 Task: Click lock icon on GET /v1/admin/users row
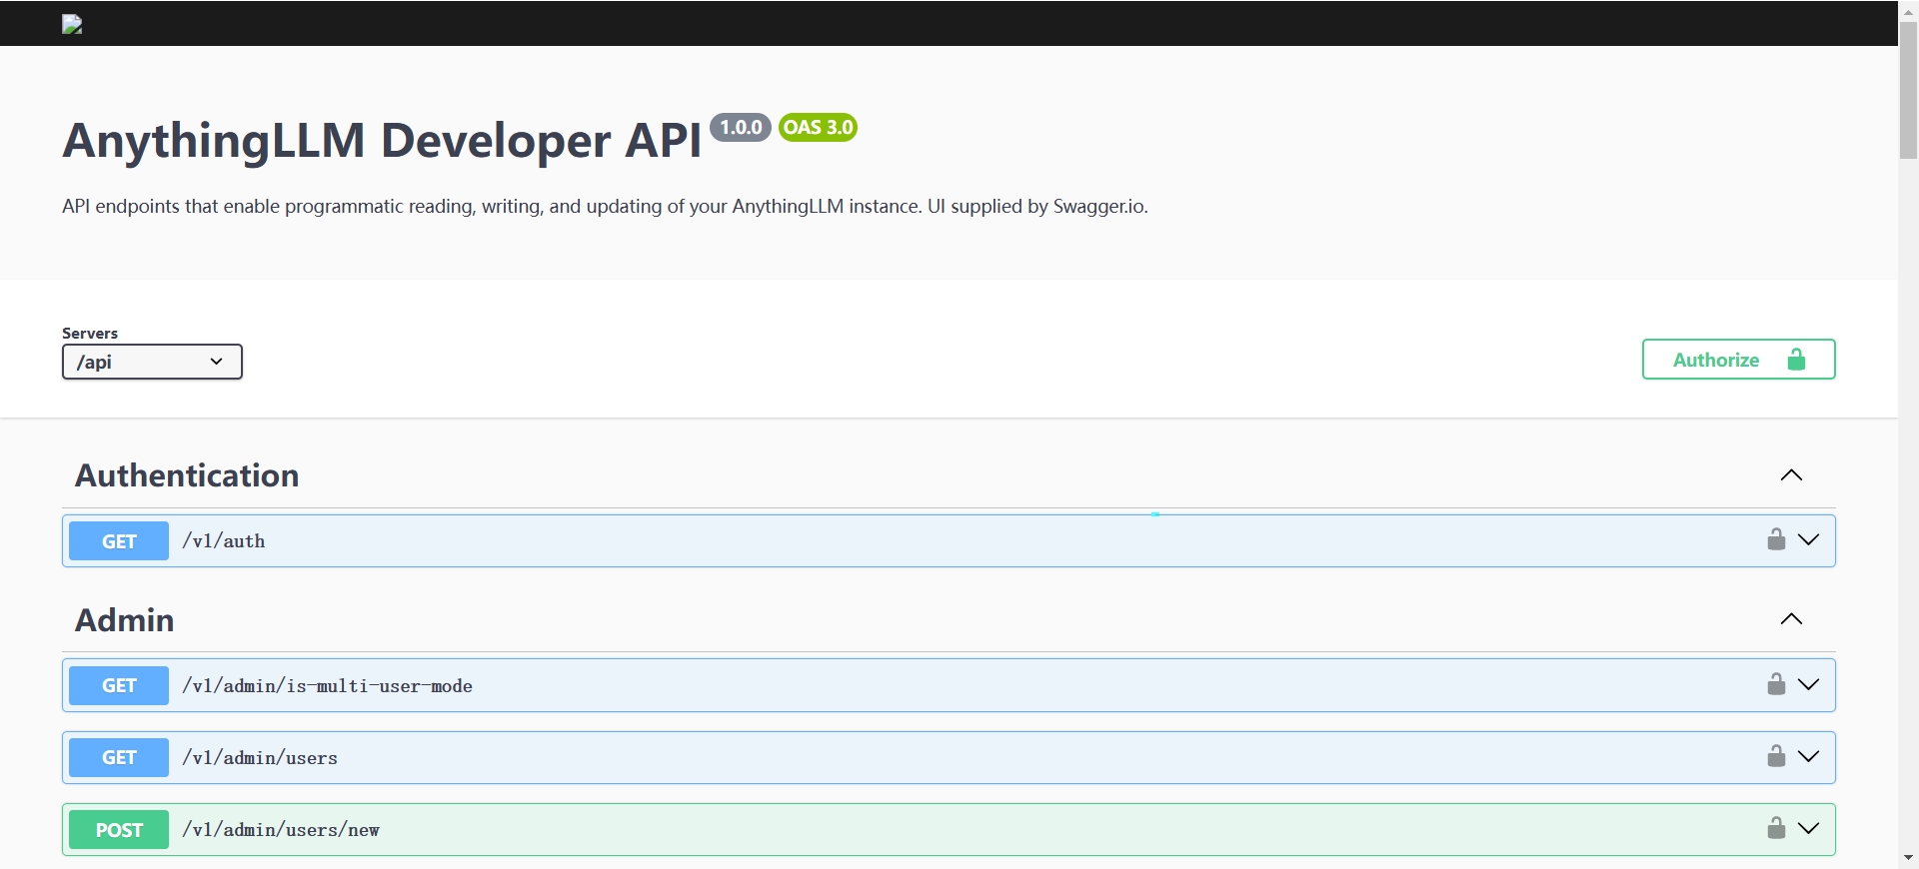tap(1776, 756)
